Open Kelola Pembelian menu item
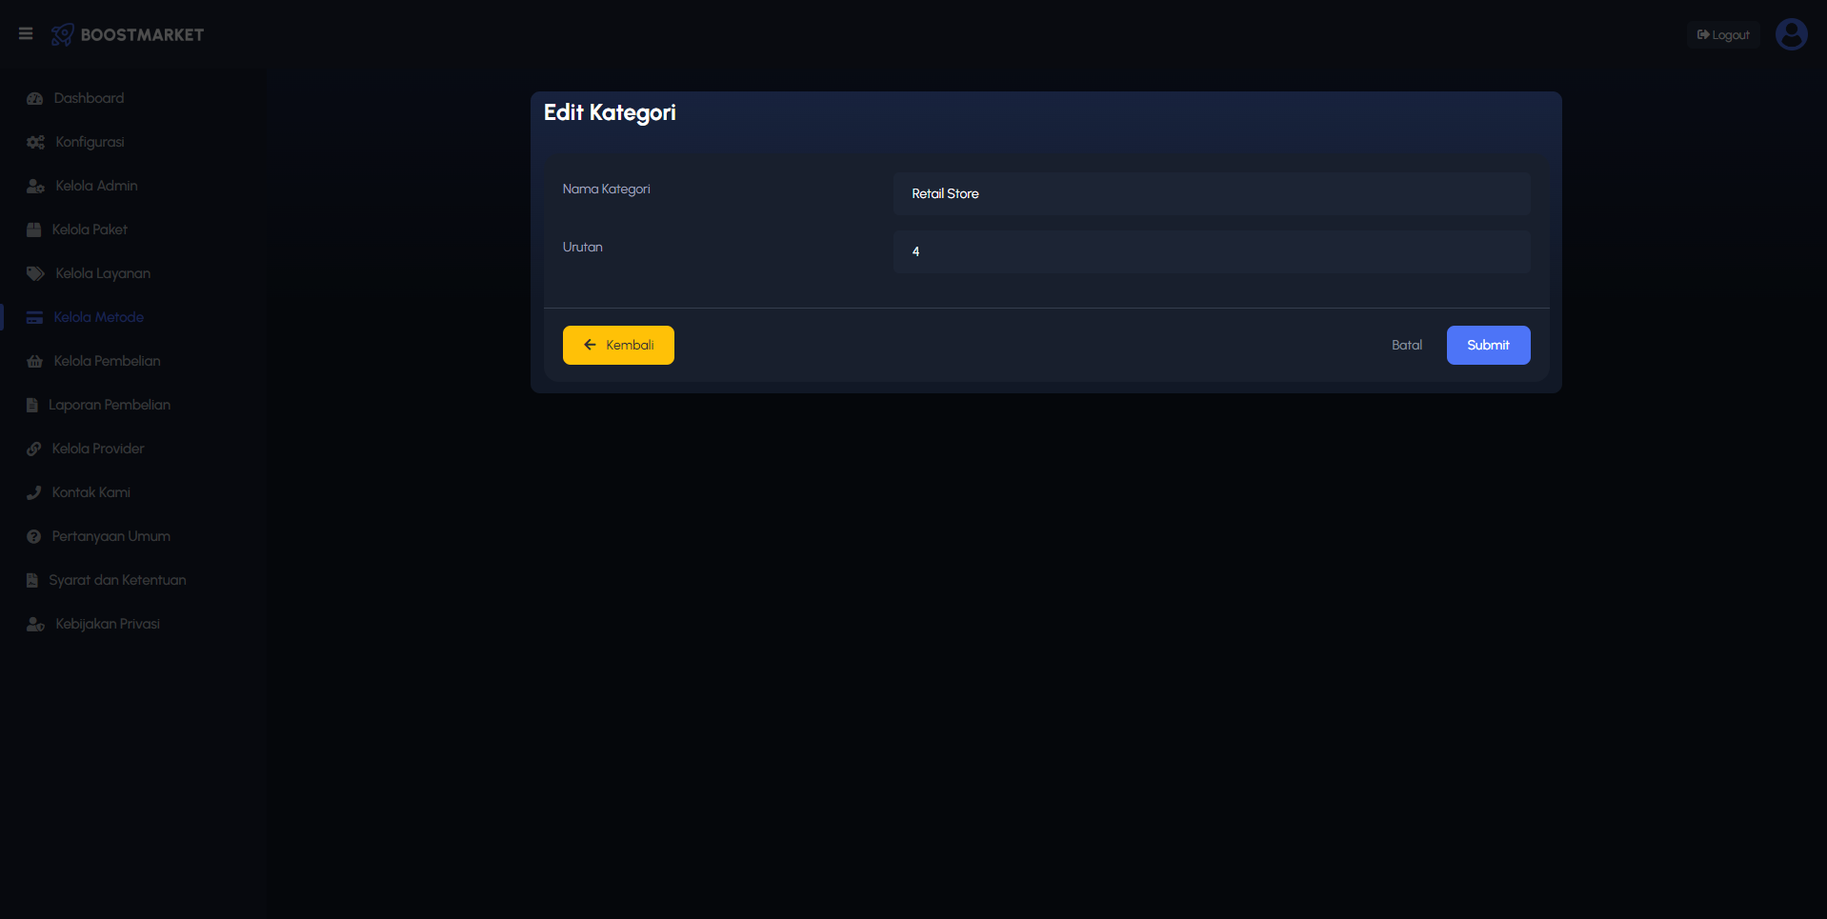Image resolution: width=1827 pixels, height=919 pixels. tap(107, 361)
